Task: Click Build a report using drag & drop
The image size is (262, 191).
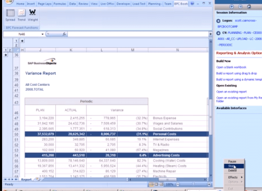Action: [x=236, y=74]
